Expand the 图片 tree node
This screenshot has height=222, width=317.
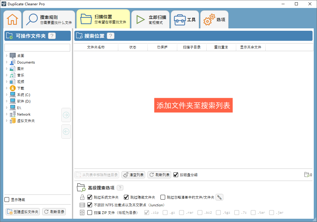[7, 69]
